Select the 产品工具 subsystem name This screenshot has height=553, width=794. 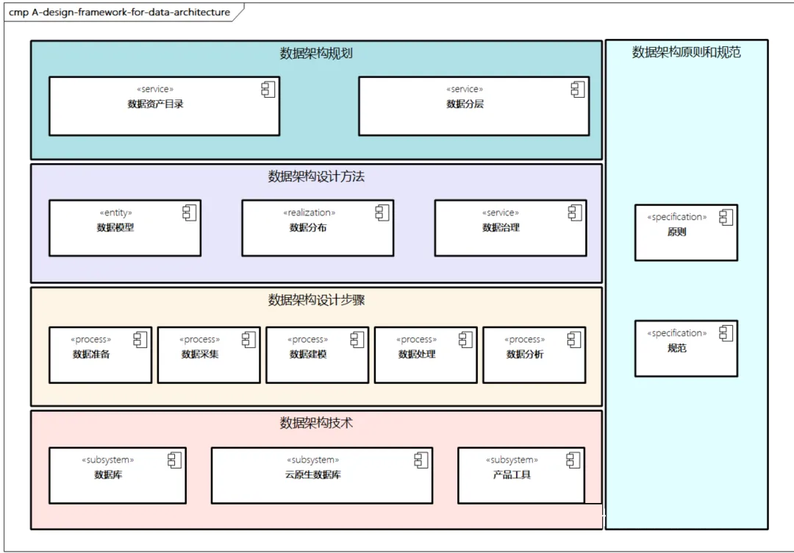click(512, 475)
